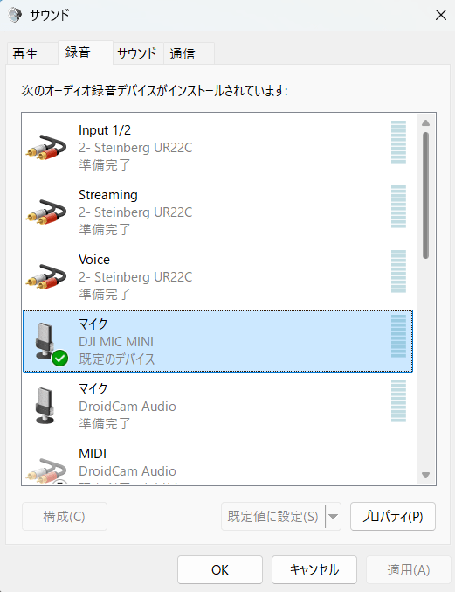Viewport: 455px width, 592px height.
Task: Click the green default-device checkmark badge
Action: tap(60, 358)
